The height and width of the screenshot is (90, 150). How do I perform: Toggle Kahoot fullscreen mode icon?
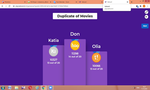[x=146, y=12]
